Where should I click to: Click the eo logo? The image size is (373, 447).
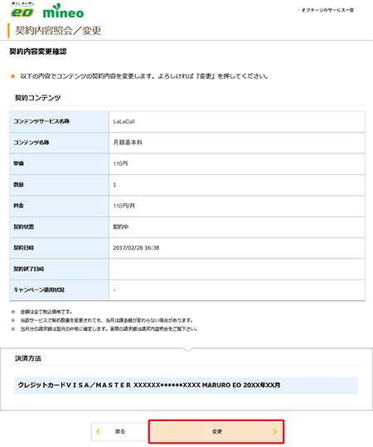coord(22,10)
